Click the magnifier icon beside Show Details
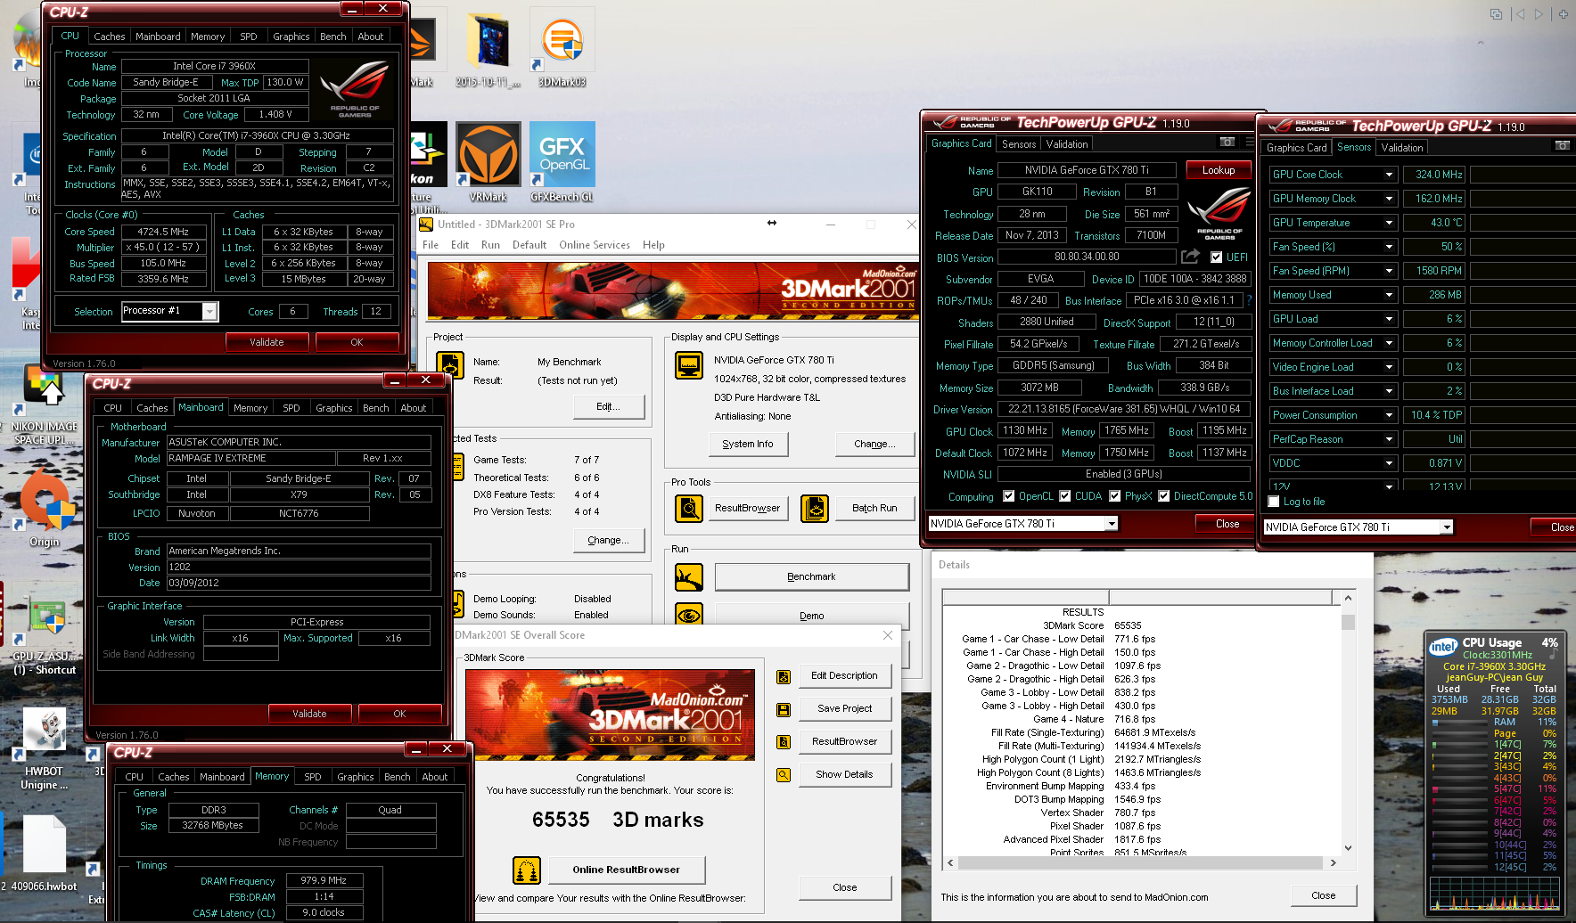 784,775
